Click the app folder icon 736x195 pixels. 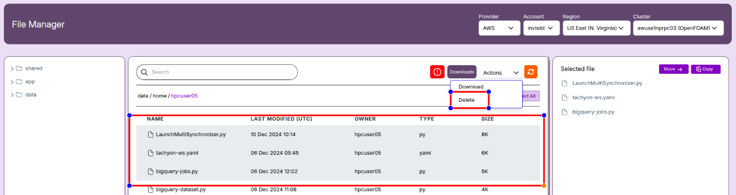19,82
